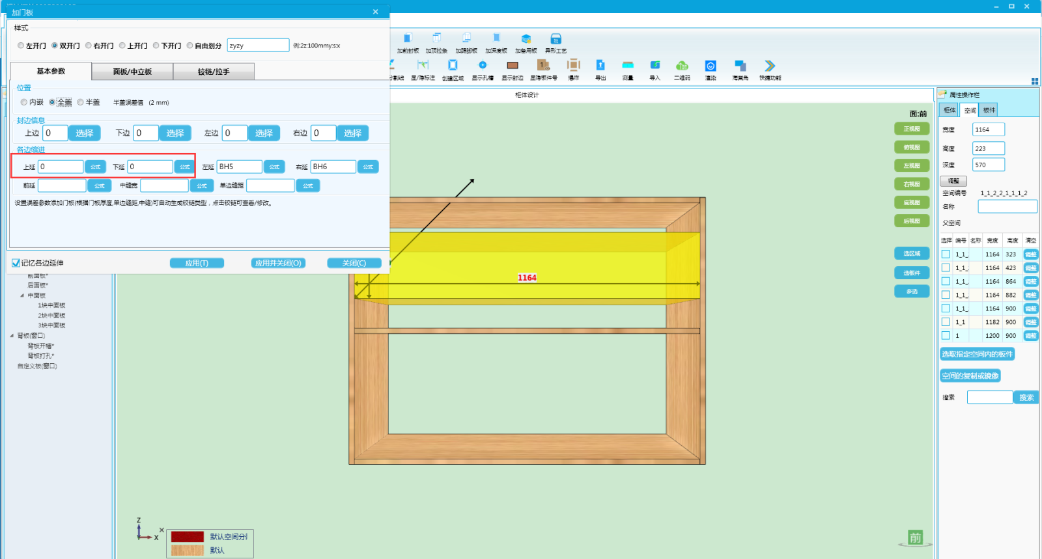The image size is (1042, 559).
Task: Click the 淘箕角 toolbar icon
Action: [x=740, y=65]
